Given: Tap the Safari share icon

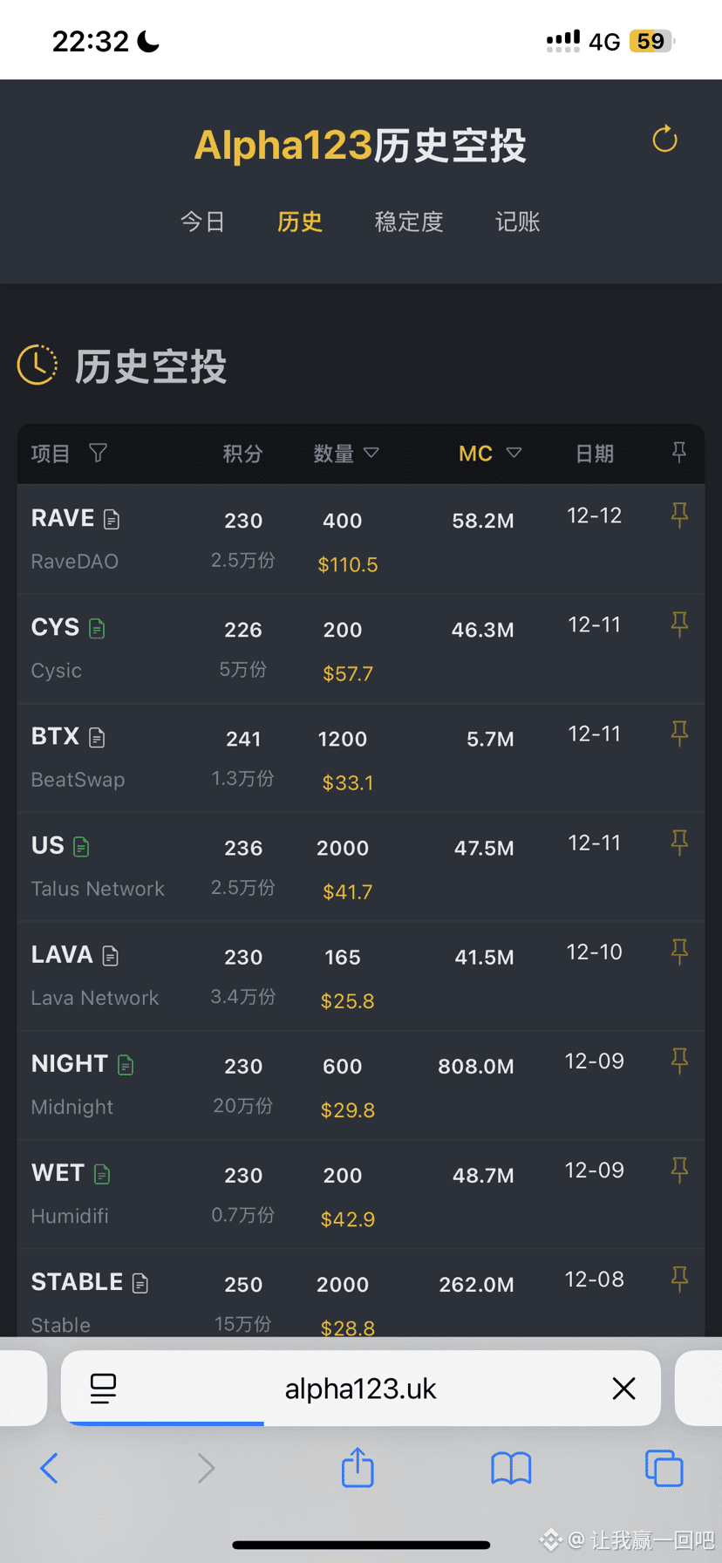Looking at the screenshot, I should 358,1467.
